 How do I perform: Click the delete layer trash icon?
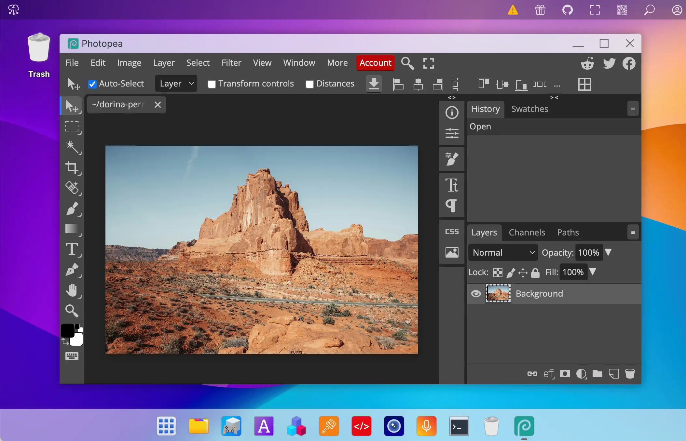[630, 374]
